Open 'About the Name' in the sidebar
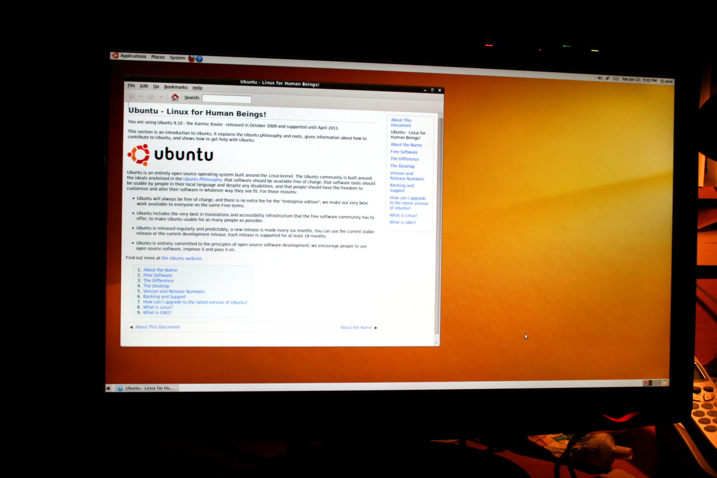 click(x=406, y=145)
